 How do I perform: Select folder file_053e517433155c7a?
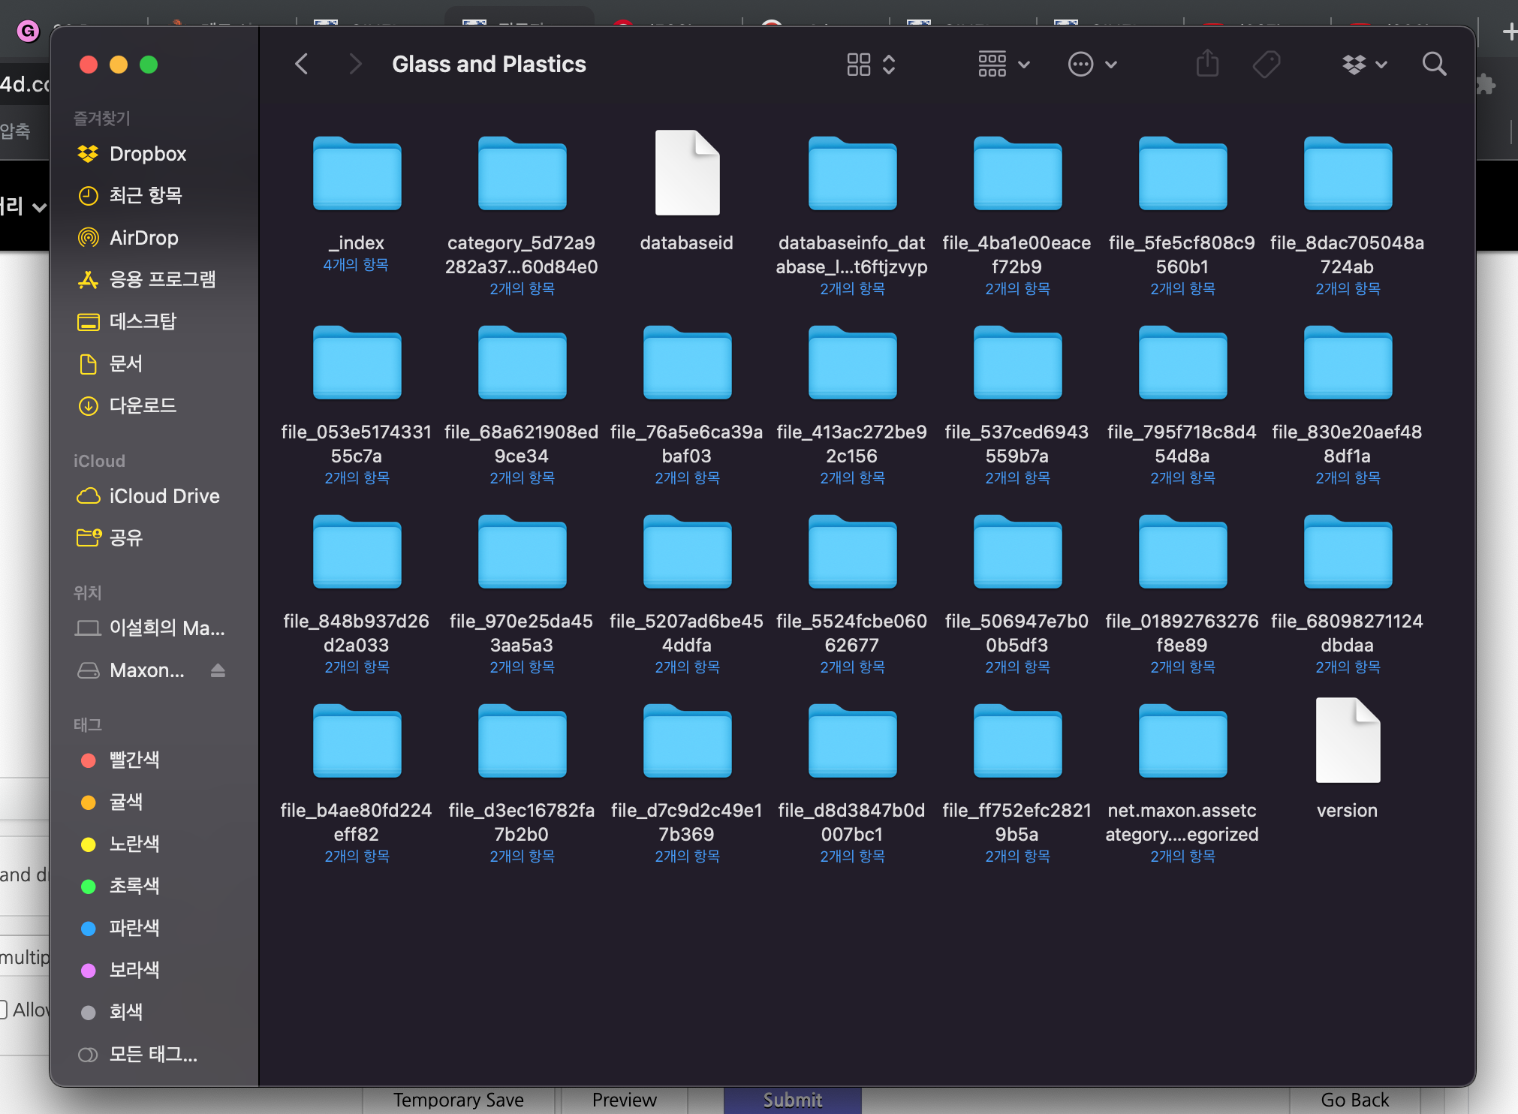(357, 363)
